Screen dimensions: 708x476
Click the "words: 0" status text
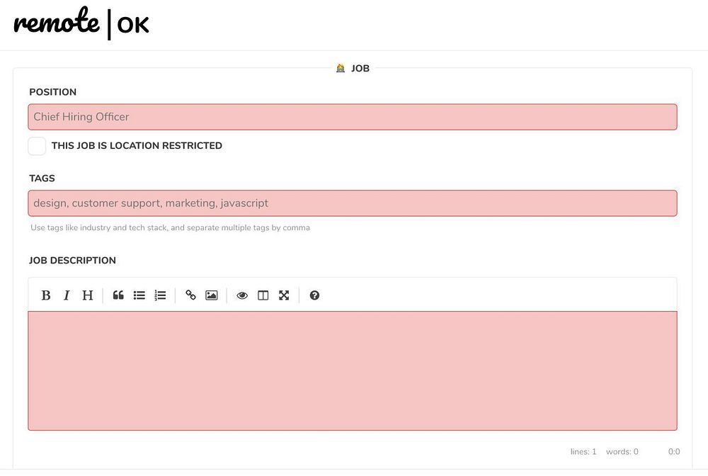[622, 452]
